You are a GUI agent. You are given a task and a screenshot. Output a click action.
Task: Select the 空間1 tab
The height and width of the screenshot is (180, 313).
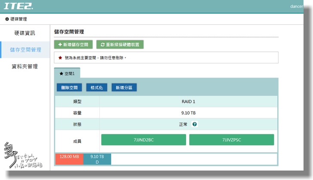tap(67, 74)
